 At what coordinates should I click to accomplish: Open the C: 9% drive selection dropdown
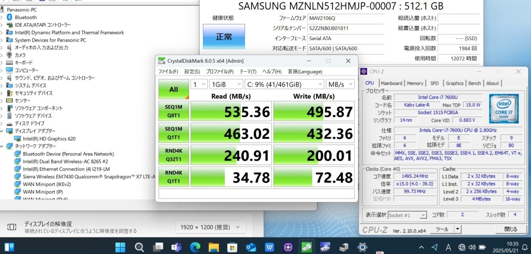(x=284, y=84)
